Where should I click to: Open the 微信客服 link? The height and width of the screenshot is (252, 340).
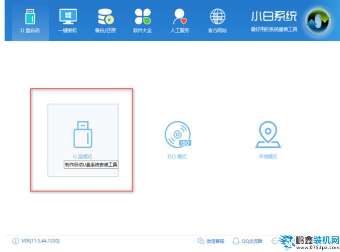215,241
